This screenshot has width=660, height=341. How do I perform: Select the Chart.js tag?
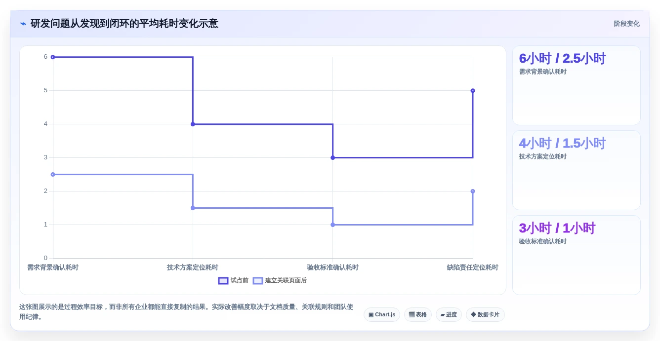382,315
